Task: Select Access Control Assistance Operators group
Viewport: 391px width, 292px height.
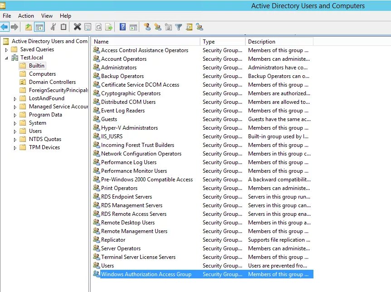Action: coord(145,50)
